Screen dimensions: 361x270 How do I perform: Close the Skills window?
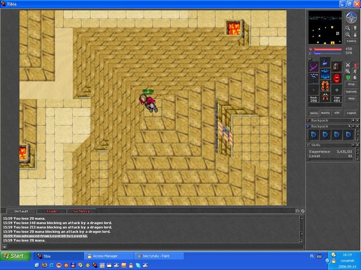pyautogui.click(x=357, y=145)
